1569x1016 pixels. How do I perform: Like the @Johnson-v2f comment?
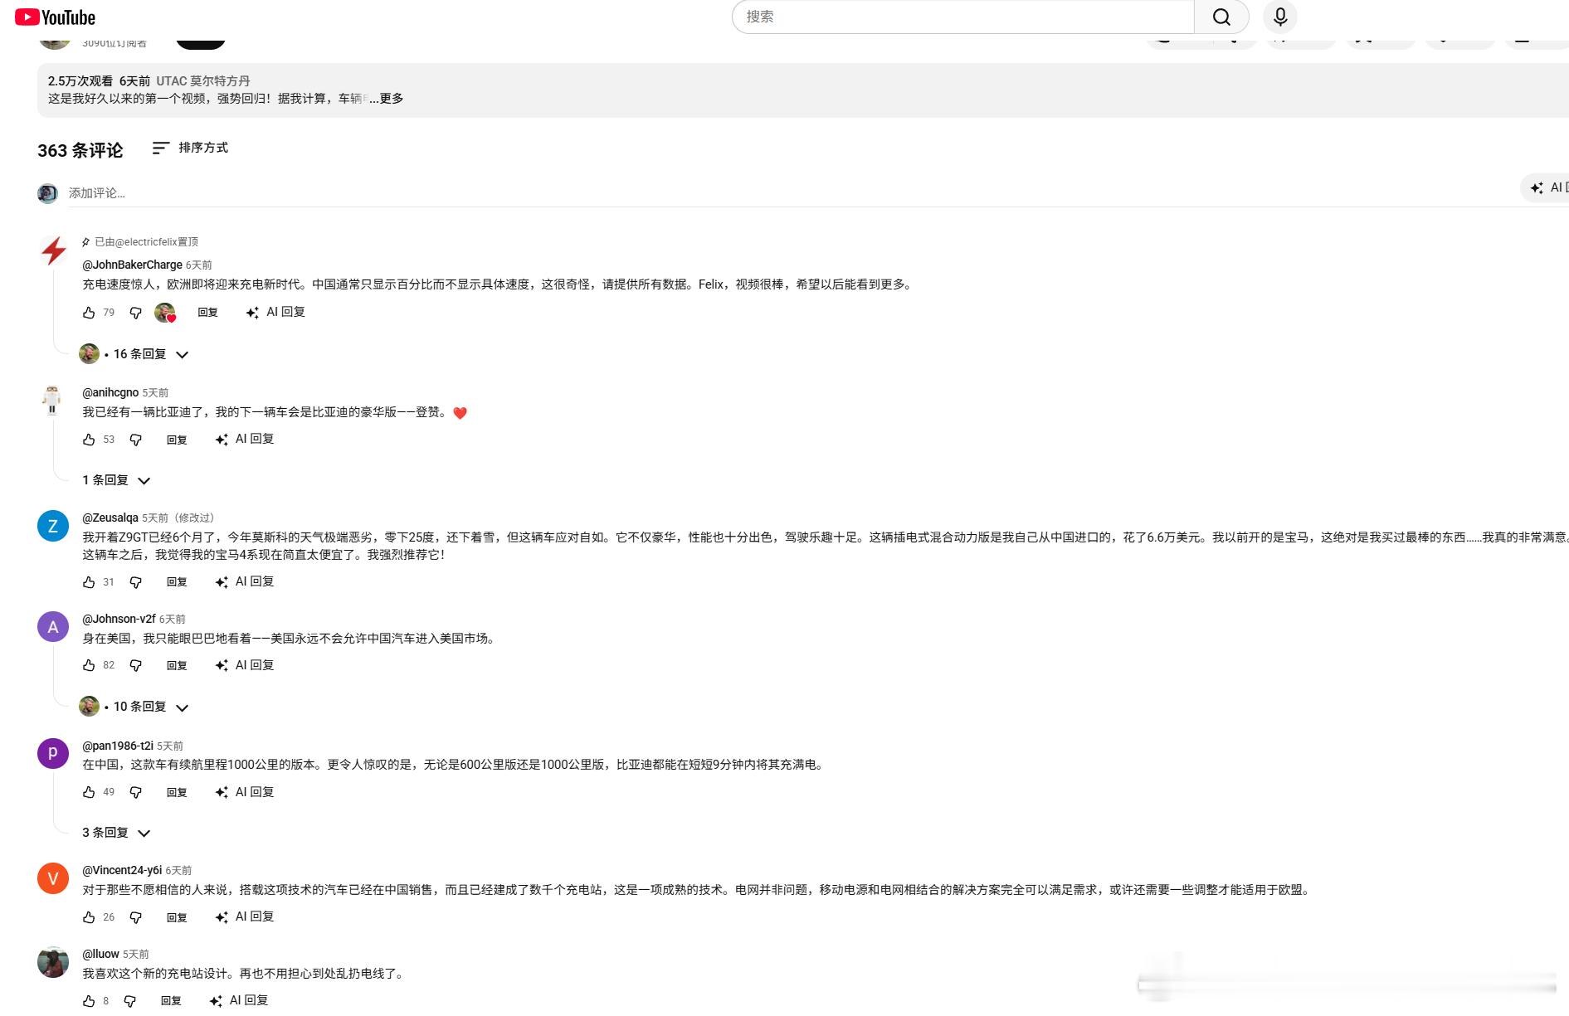click(89, 665)
